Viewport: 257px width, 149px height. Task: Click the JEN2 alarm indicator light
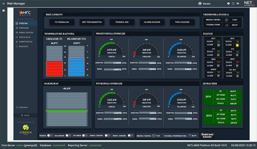point(237,45)
